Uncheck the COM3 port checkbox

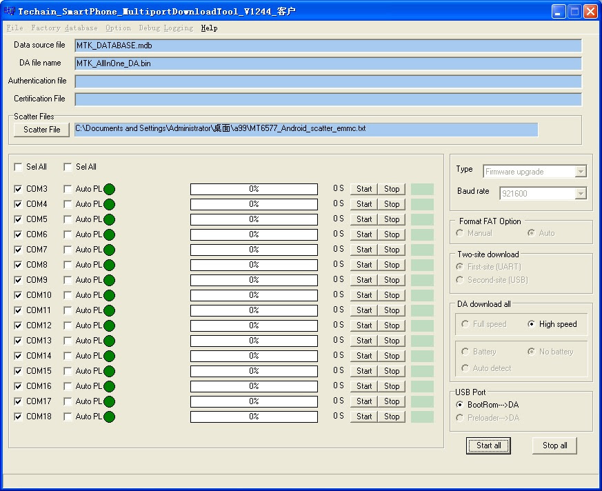(x=18, y=189)
